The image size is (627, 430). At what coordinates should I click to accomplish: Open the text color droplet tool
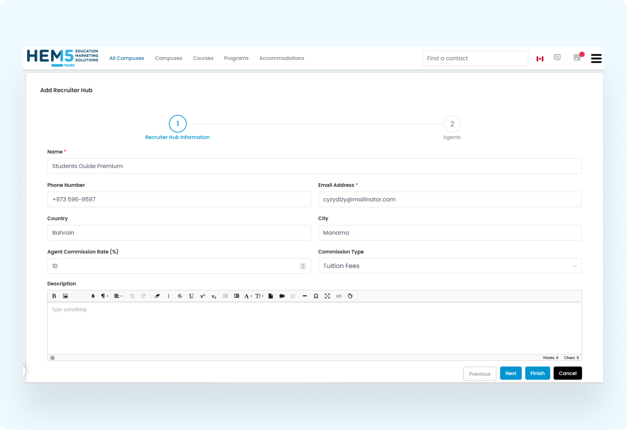tap(93, 296)
